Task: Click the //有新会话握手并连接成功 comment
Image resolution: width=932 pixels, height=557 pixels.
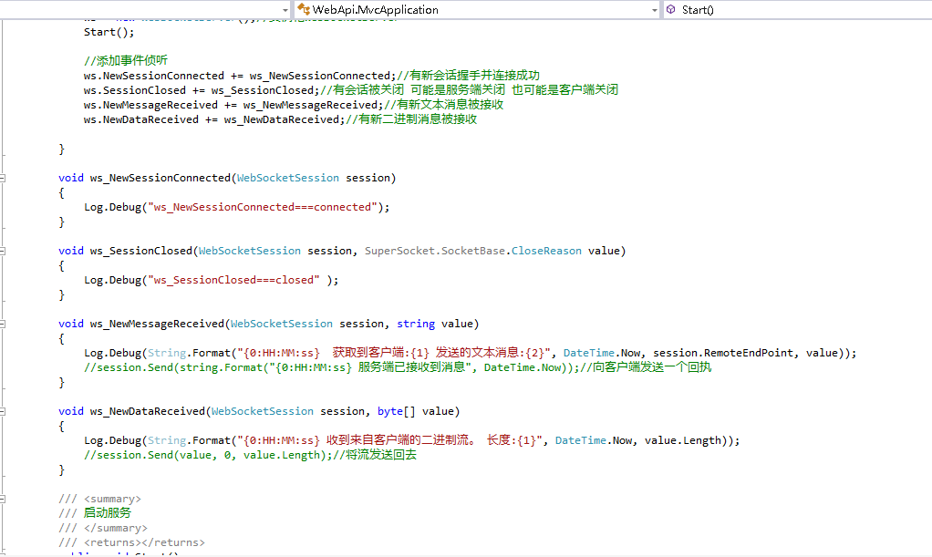Action: point(468,76)
